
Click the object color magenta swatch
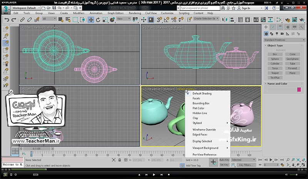click(x=299, y=90)
